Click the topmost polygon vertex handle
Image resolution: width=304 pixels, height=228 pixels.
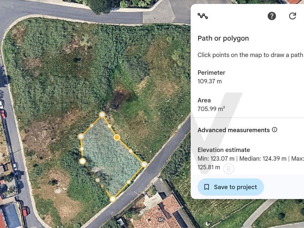click(x=102, y=115)
